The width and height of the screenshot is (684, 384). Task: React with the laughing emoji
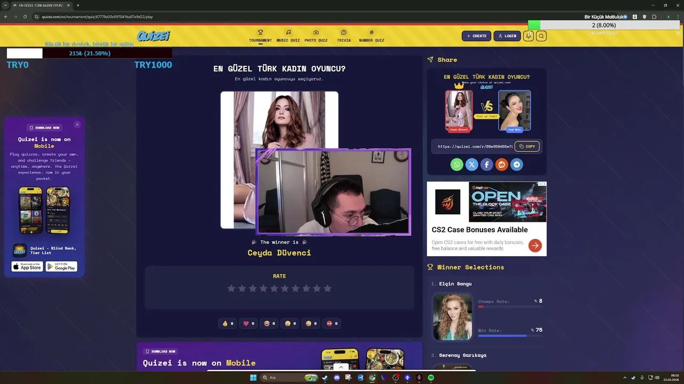click(x=270, y=323)
